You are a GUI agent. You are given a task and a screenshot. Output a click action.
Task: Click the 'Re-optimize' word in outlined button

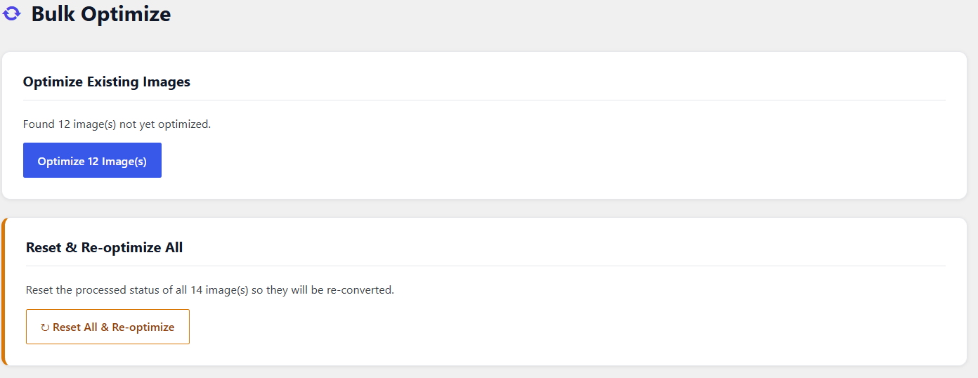pyautogui.click(x=143, y=327)
